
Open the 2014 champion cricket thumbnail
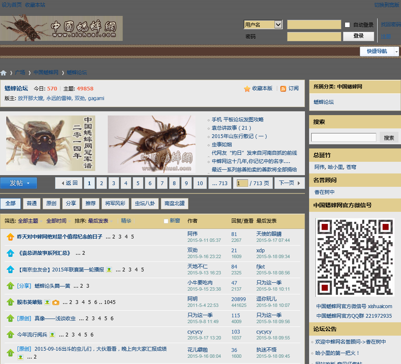(x=51, y=143)
